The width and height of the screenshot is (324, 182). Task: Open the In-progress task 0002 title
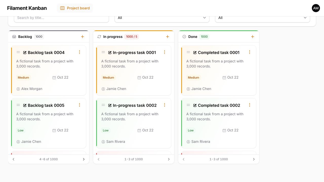(135, 105)
